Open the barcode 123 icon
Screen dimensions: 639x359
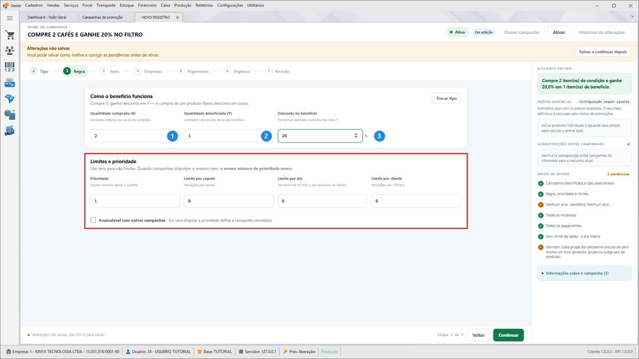[x=10, y=67]
